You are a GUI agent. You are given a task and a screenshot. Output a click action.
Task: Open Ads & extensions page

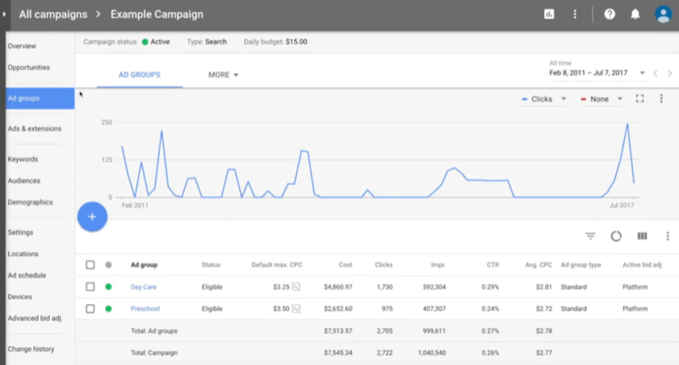(34, 129)
